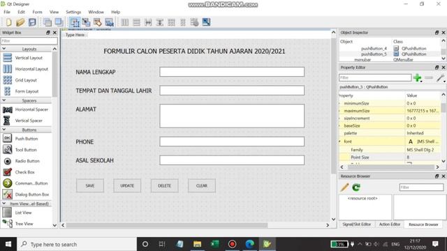Viewport: 447px width, 251px height.
Task: Select the Edit Signals/Slots mode icon
Action: pos(86,22)
